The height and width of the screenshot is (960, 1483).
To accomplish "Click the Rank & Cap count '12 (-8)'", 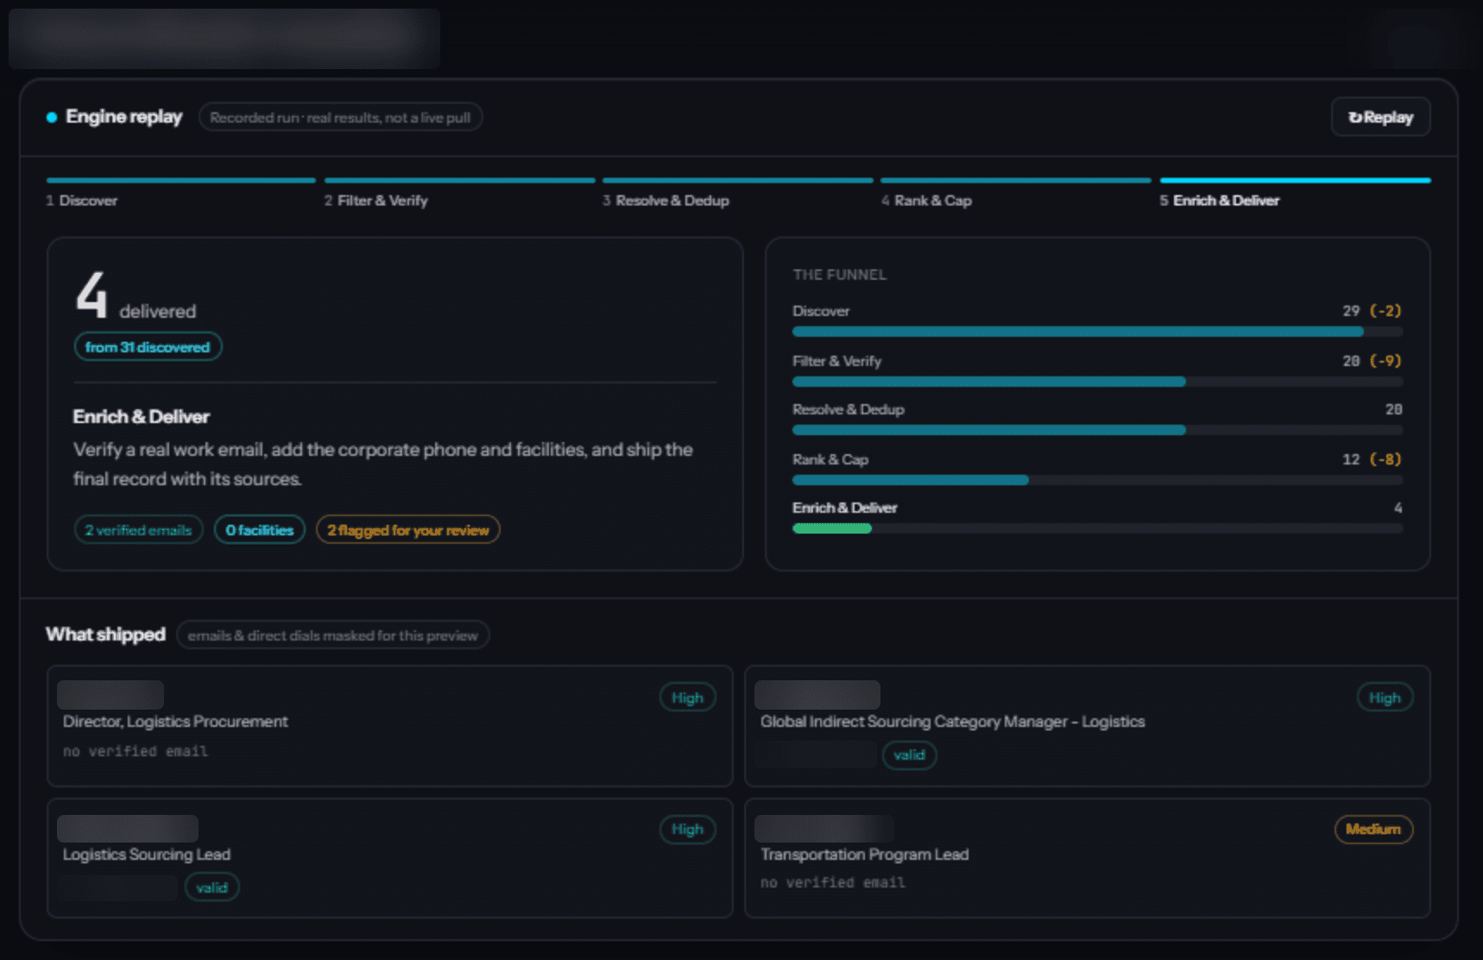I will (x=1372, y=459).
